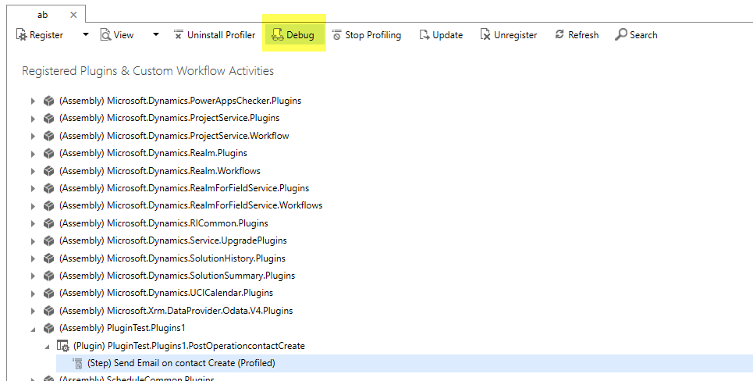Expand the Service.UpgradePlugins assembly
The height and width of the screenshot is (381, 753).
click(x=33, y=240)
